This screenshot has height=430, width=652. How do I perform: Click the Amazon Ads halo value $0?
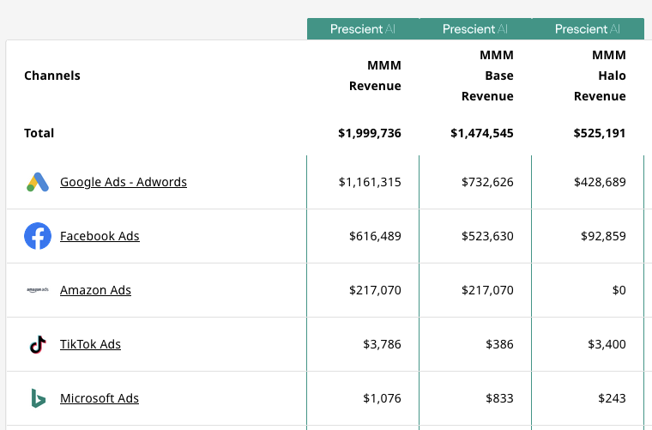pyautogui.click(x=619, y=290)
